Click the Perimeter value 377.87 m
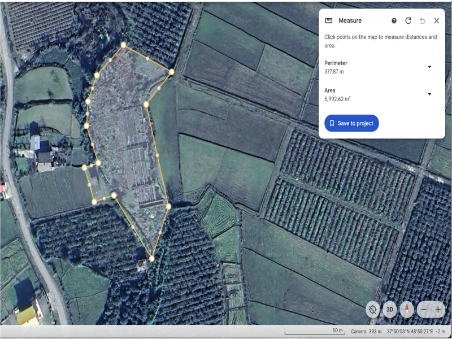The image size is (452, 339). coord(334,72)
